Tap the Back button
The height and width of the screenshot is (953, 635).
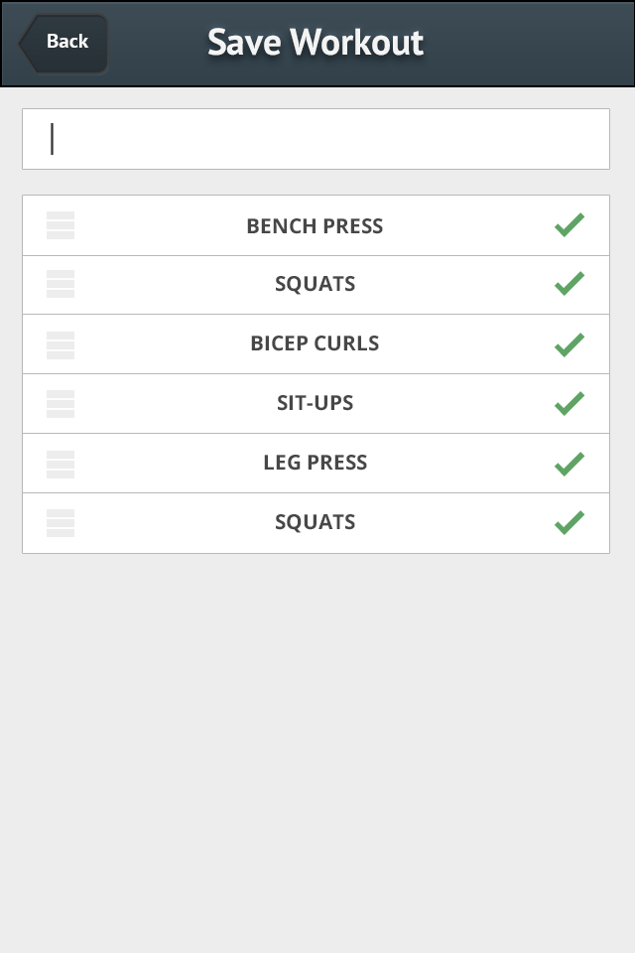[63, 42]
